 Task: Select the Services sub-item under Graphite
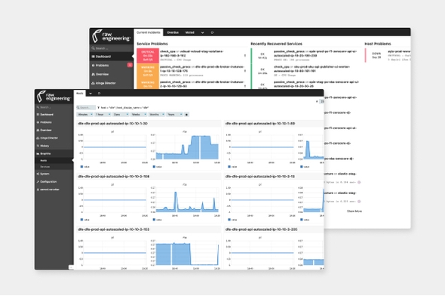click(x=54, y=167)
